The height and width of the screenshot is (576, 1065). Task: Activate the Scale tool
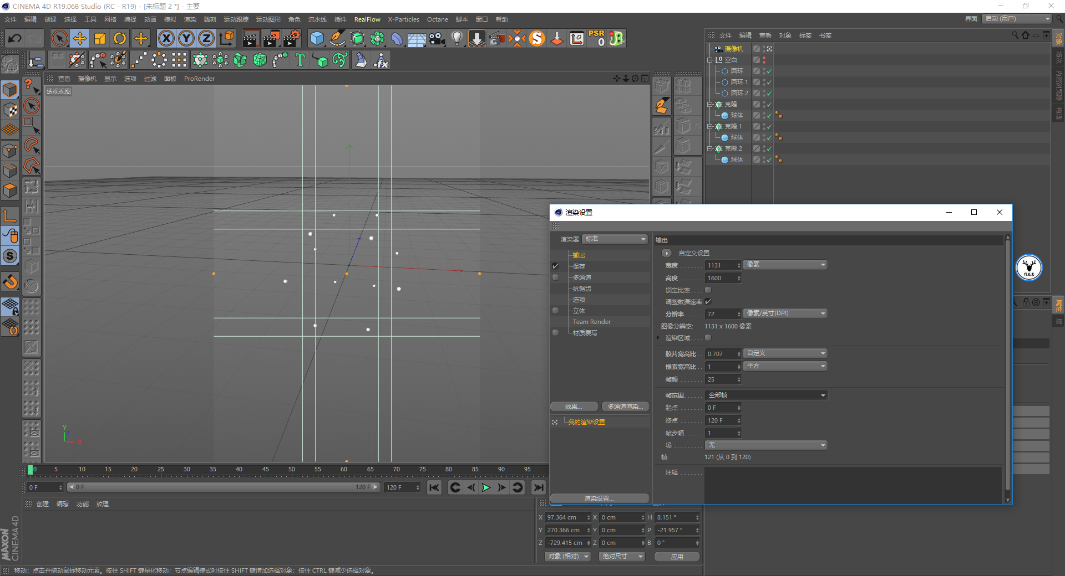[x=100, y=38]
